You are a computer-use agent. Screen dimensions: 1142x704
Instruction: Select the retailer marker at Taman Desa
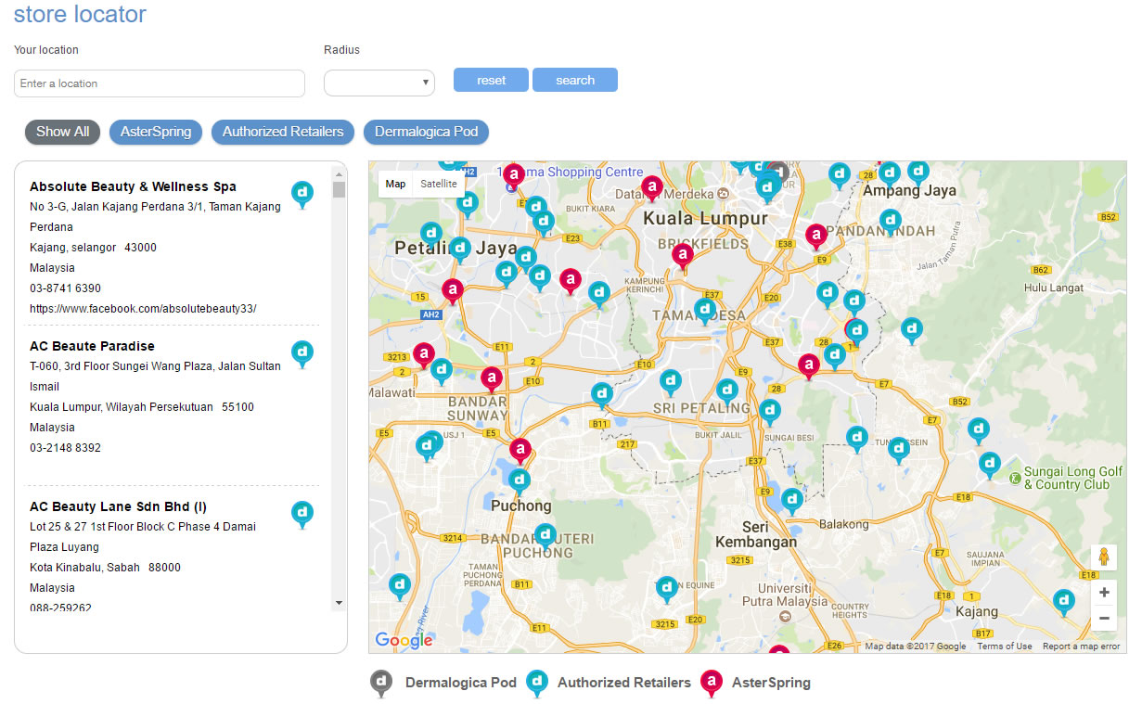[x=706, y=311]
